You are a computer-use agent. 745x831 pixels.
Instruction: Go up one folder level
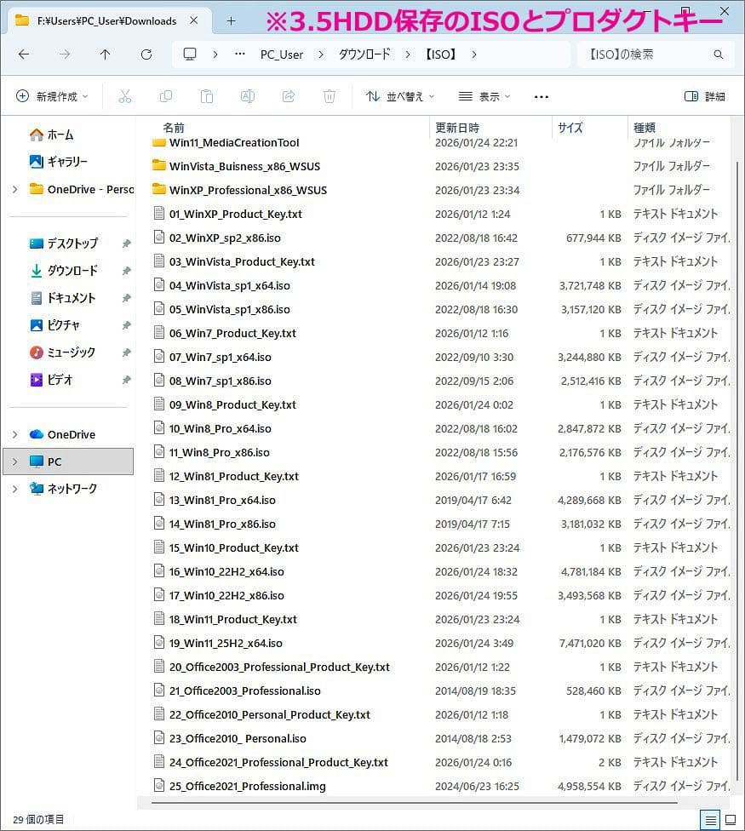(105, 54)
